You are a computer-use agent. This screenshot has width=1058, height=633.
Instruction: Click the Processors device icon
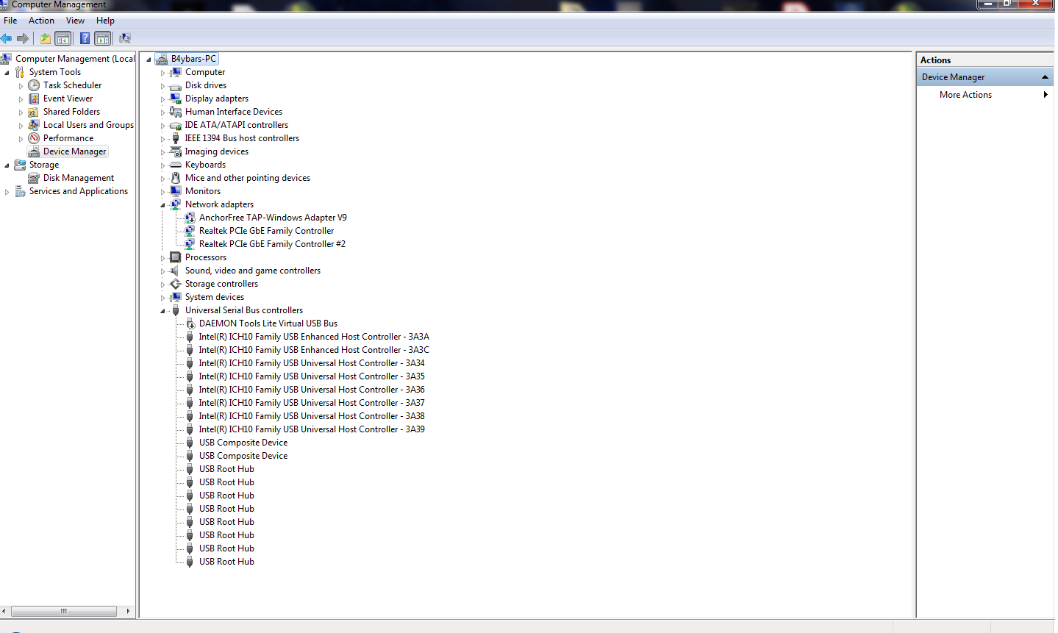176,257
